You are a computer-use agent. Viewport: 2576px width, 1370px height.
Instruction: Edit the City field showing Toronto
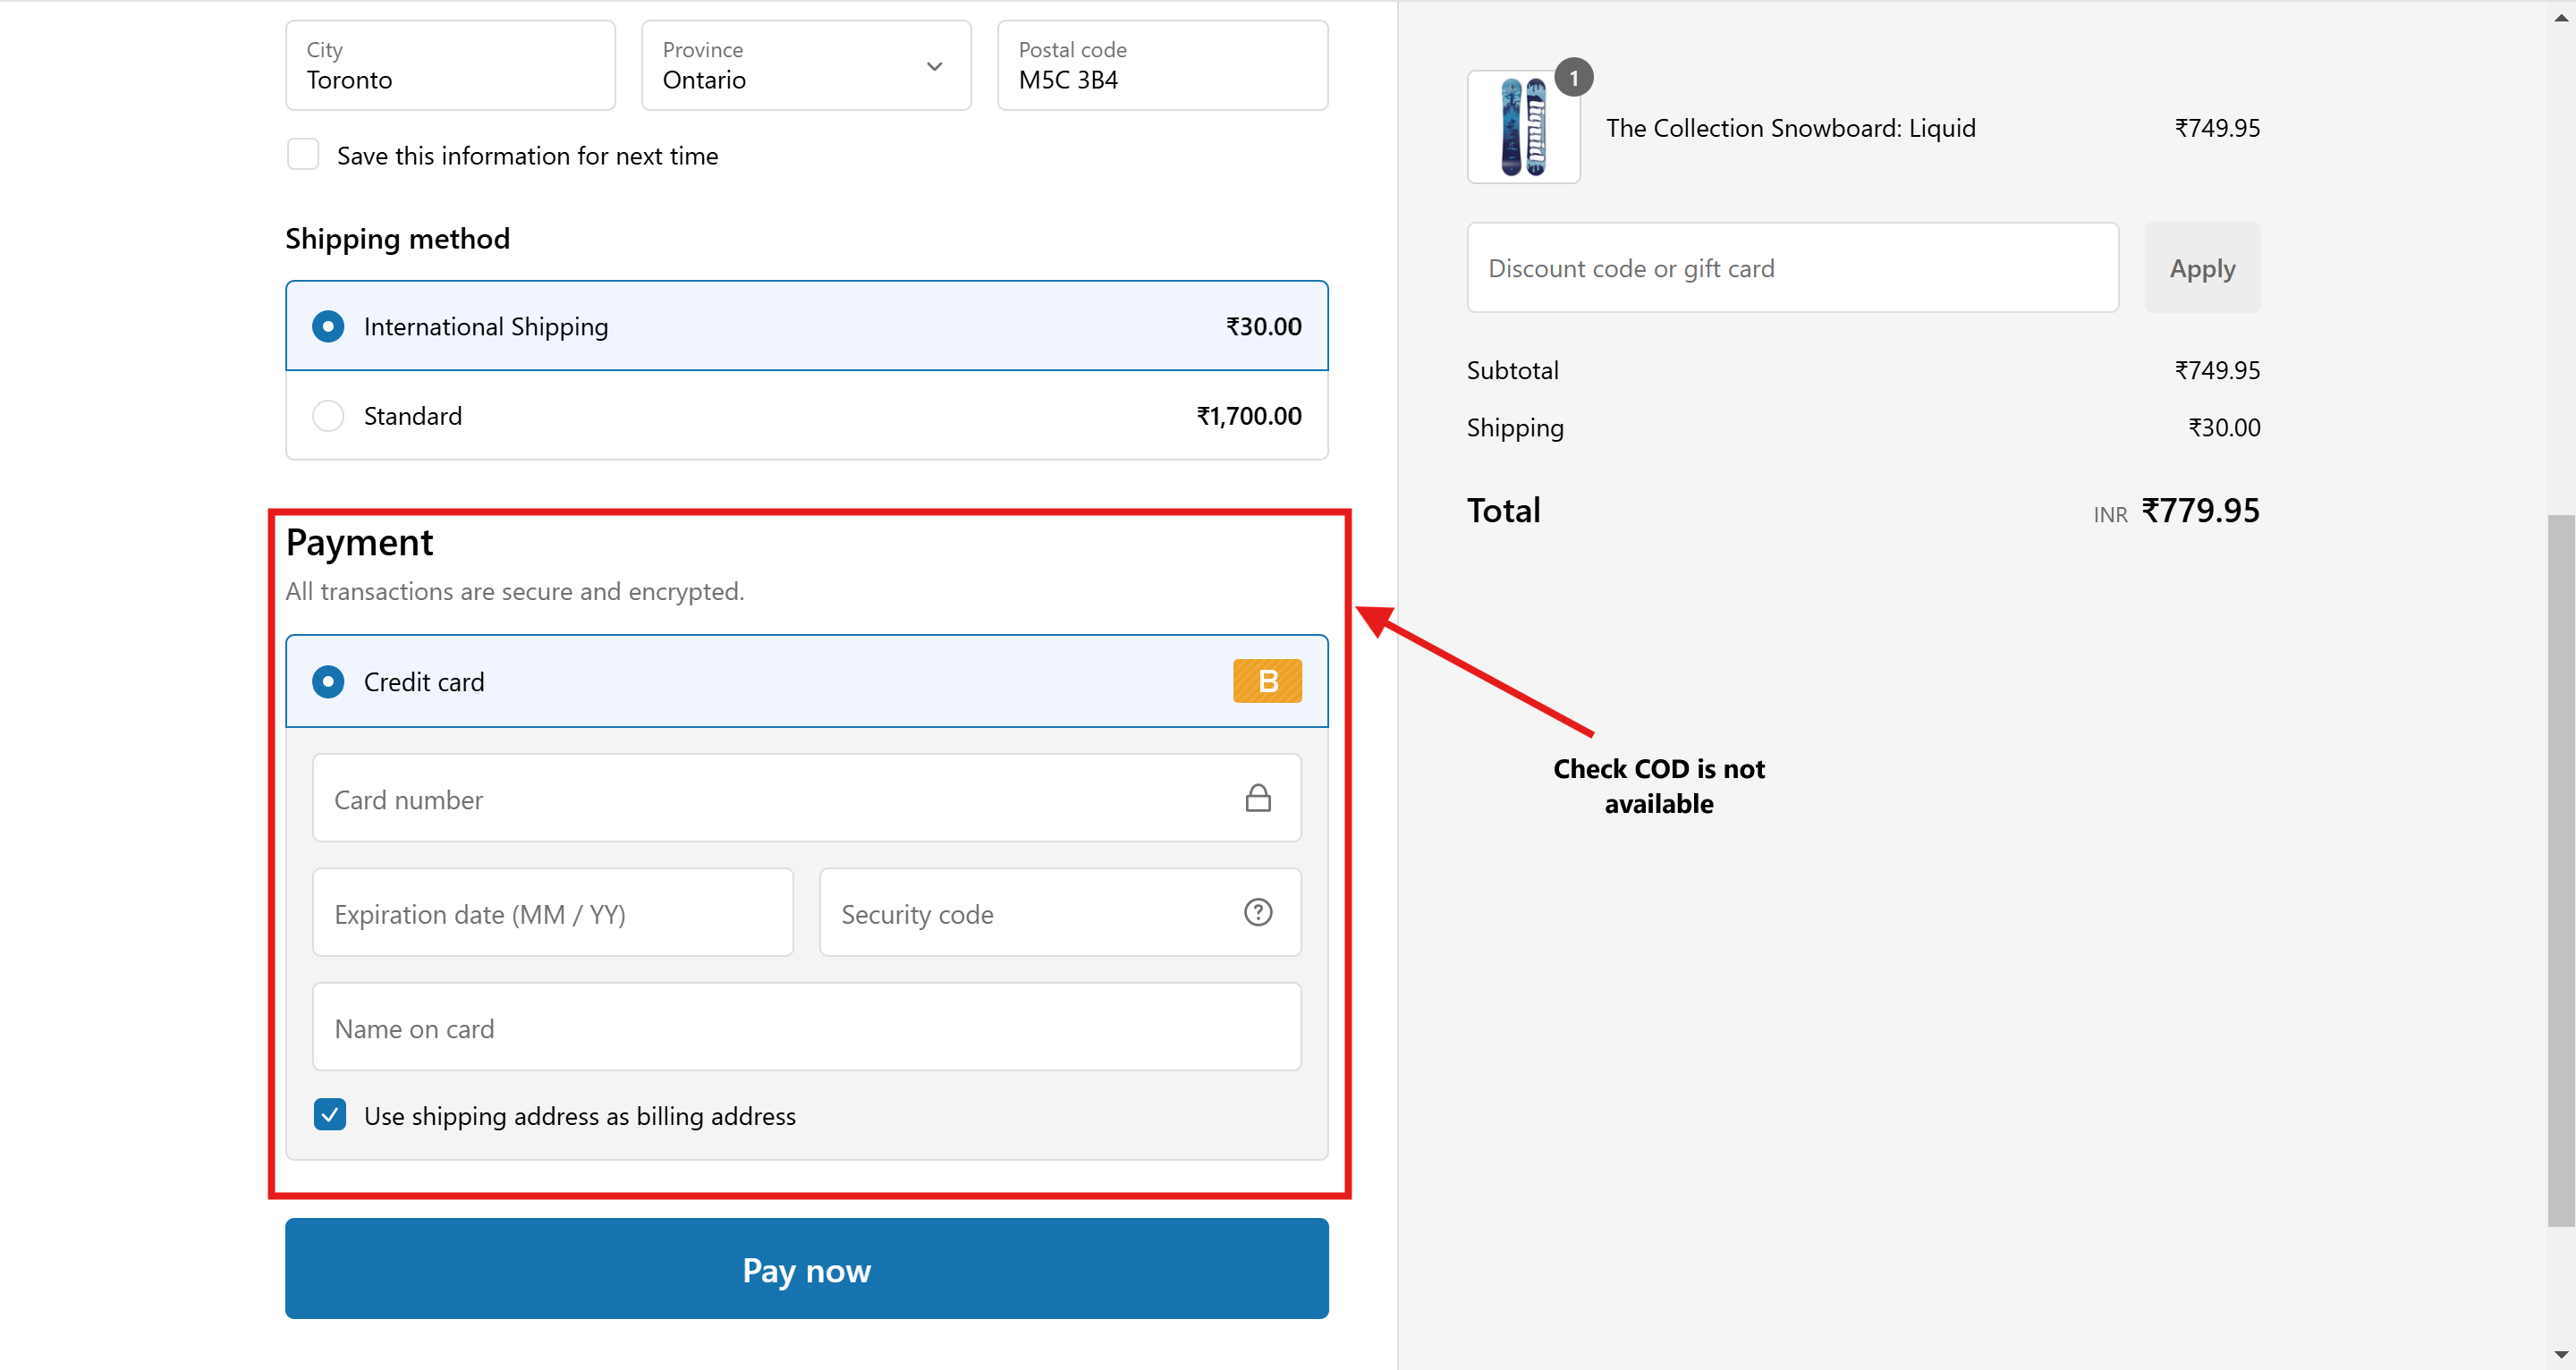[x=450, y=66]
